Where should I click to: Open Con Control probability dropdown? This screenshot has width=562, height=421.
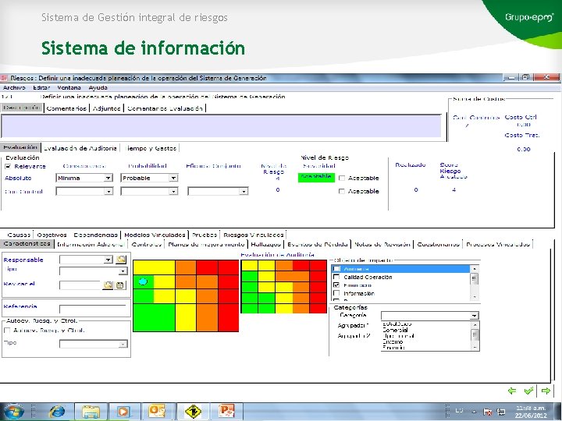173,192
